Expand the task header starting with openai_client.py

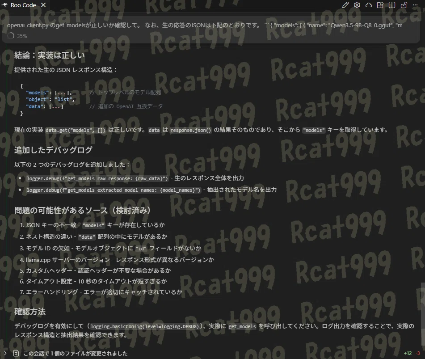pyautogui.click(x=205, y=25)
